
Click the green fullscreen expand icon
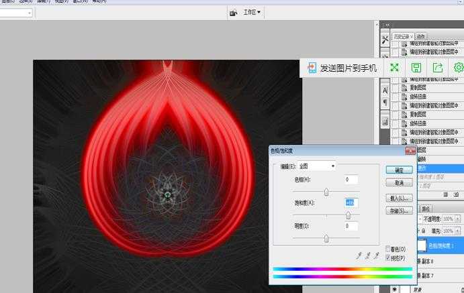coord(395,68)
